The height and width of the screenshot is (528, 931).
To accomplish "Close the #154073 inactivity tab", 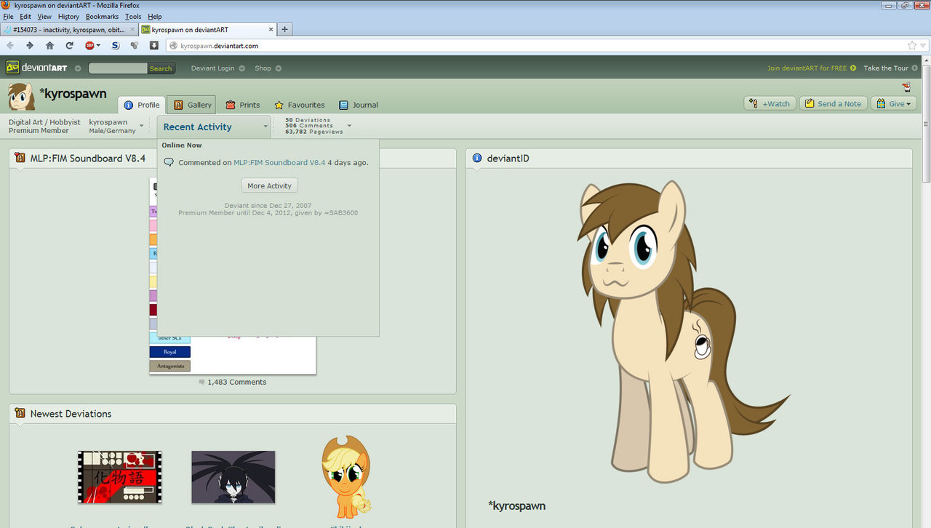I will 132,30.
